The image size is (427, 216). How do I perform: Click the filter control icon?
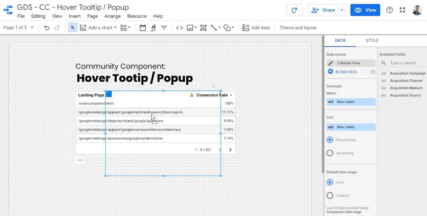[x=164, y=28]
